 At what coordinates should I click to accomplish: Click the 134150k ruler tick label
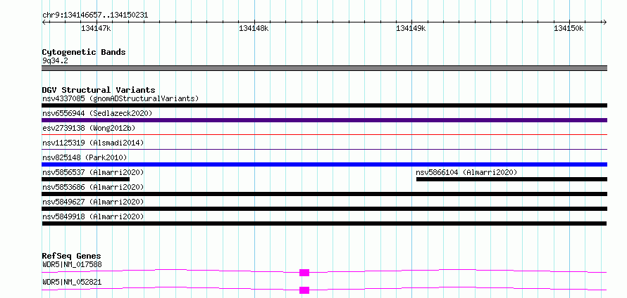click(569, 28)
